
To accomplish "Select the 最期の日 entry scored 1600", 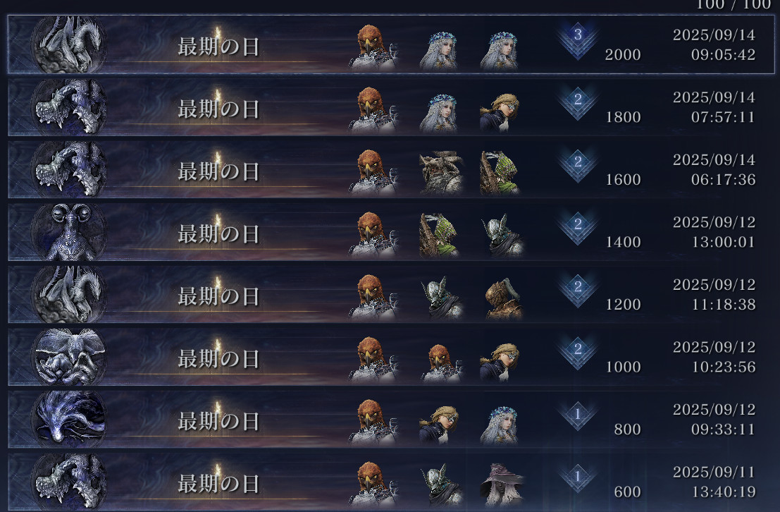I will [391, 169].
